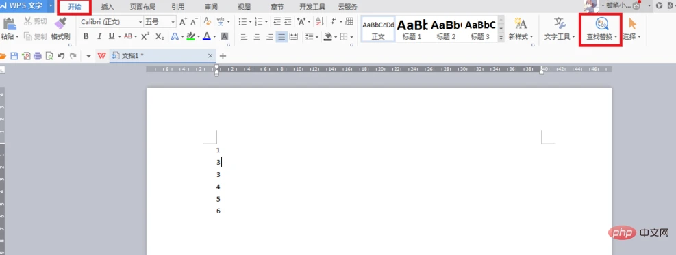This screenshot has height=255, width=676.
Task: Open the 页面布局 ribbon tab
Action: [142, 7]
